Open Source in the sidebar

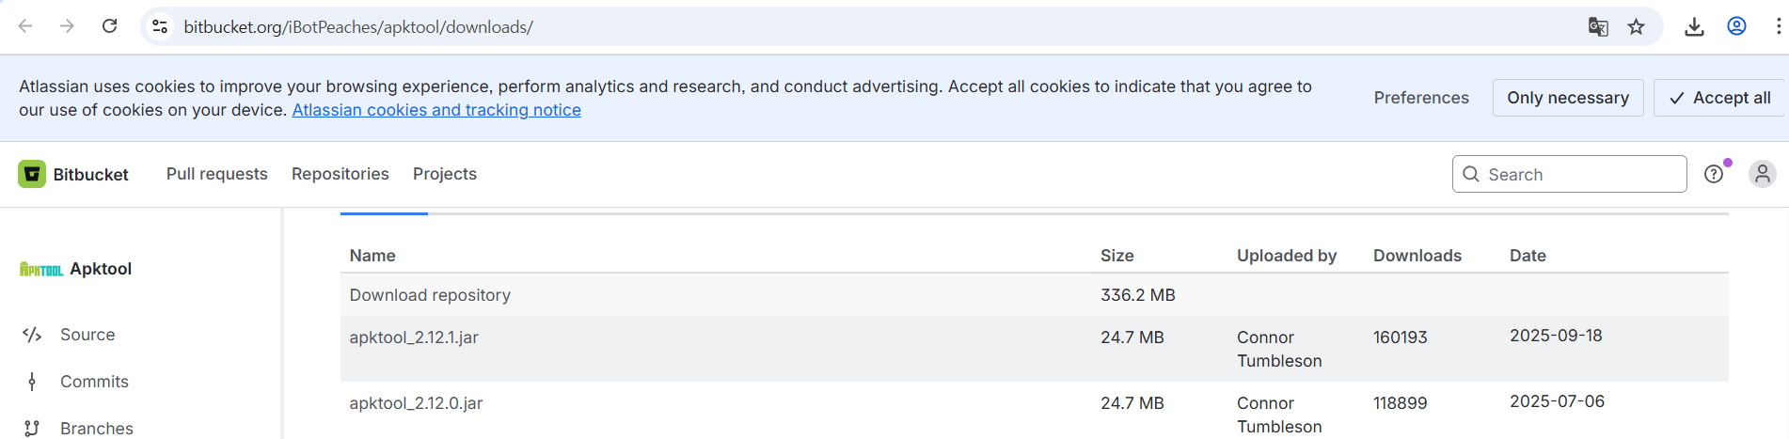(x=87, y=335)
